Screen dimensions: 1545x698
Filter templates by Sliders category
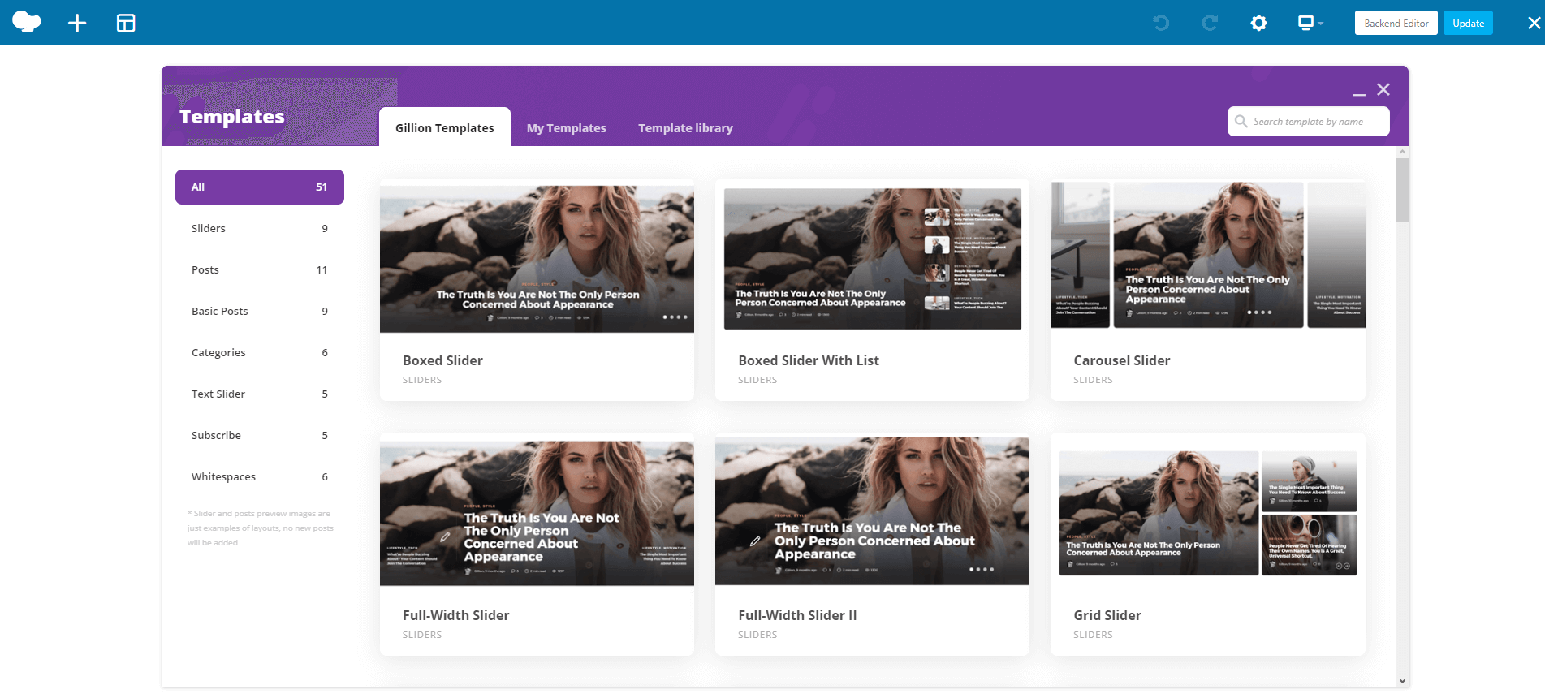tap(260, 228)
